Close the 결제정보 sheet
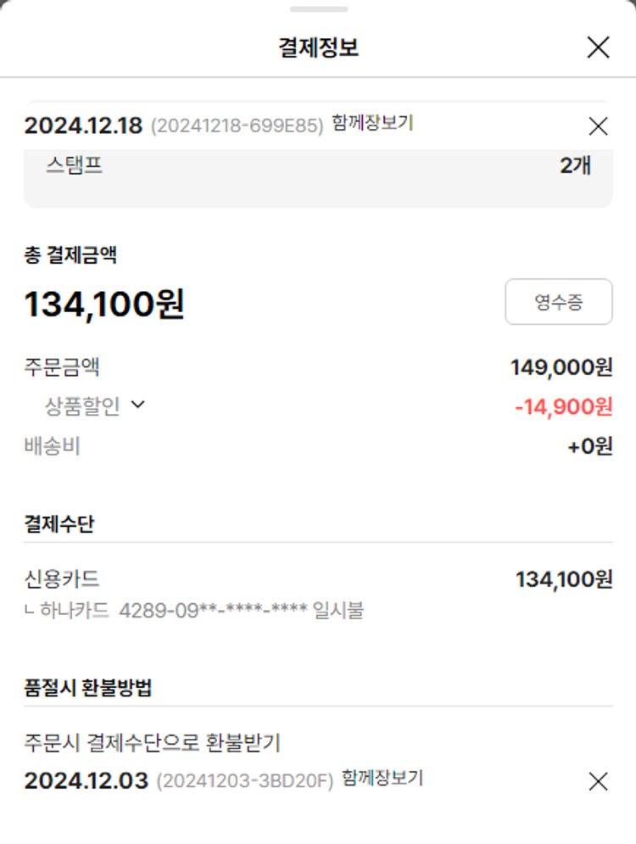 [598, 48]
